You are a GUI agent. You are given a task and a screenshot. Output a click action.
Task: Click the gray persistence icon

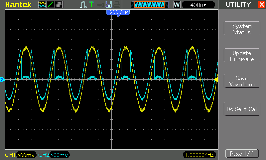[59, 5]
